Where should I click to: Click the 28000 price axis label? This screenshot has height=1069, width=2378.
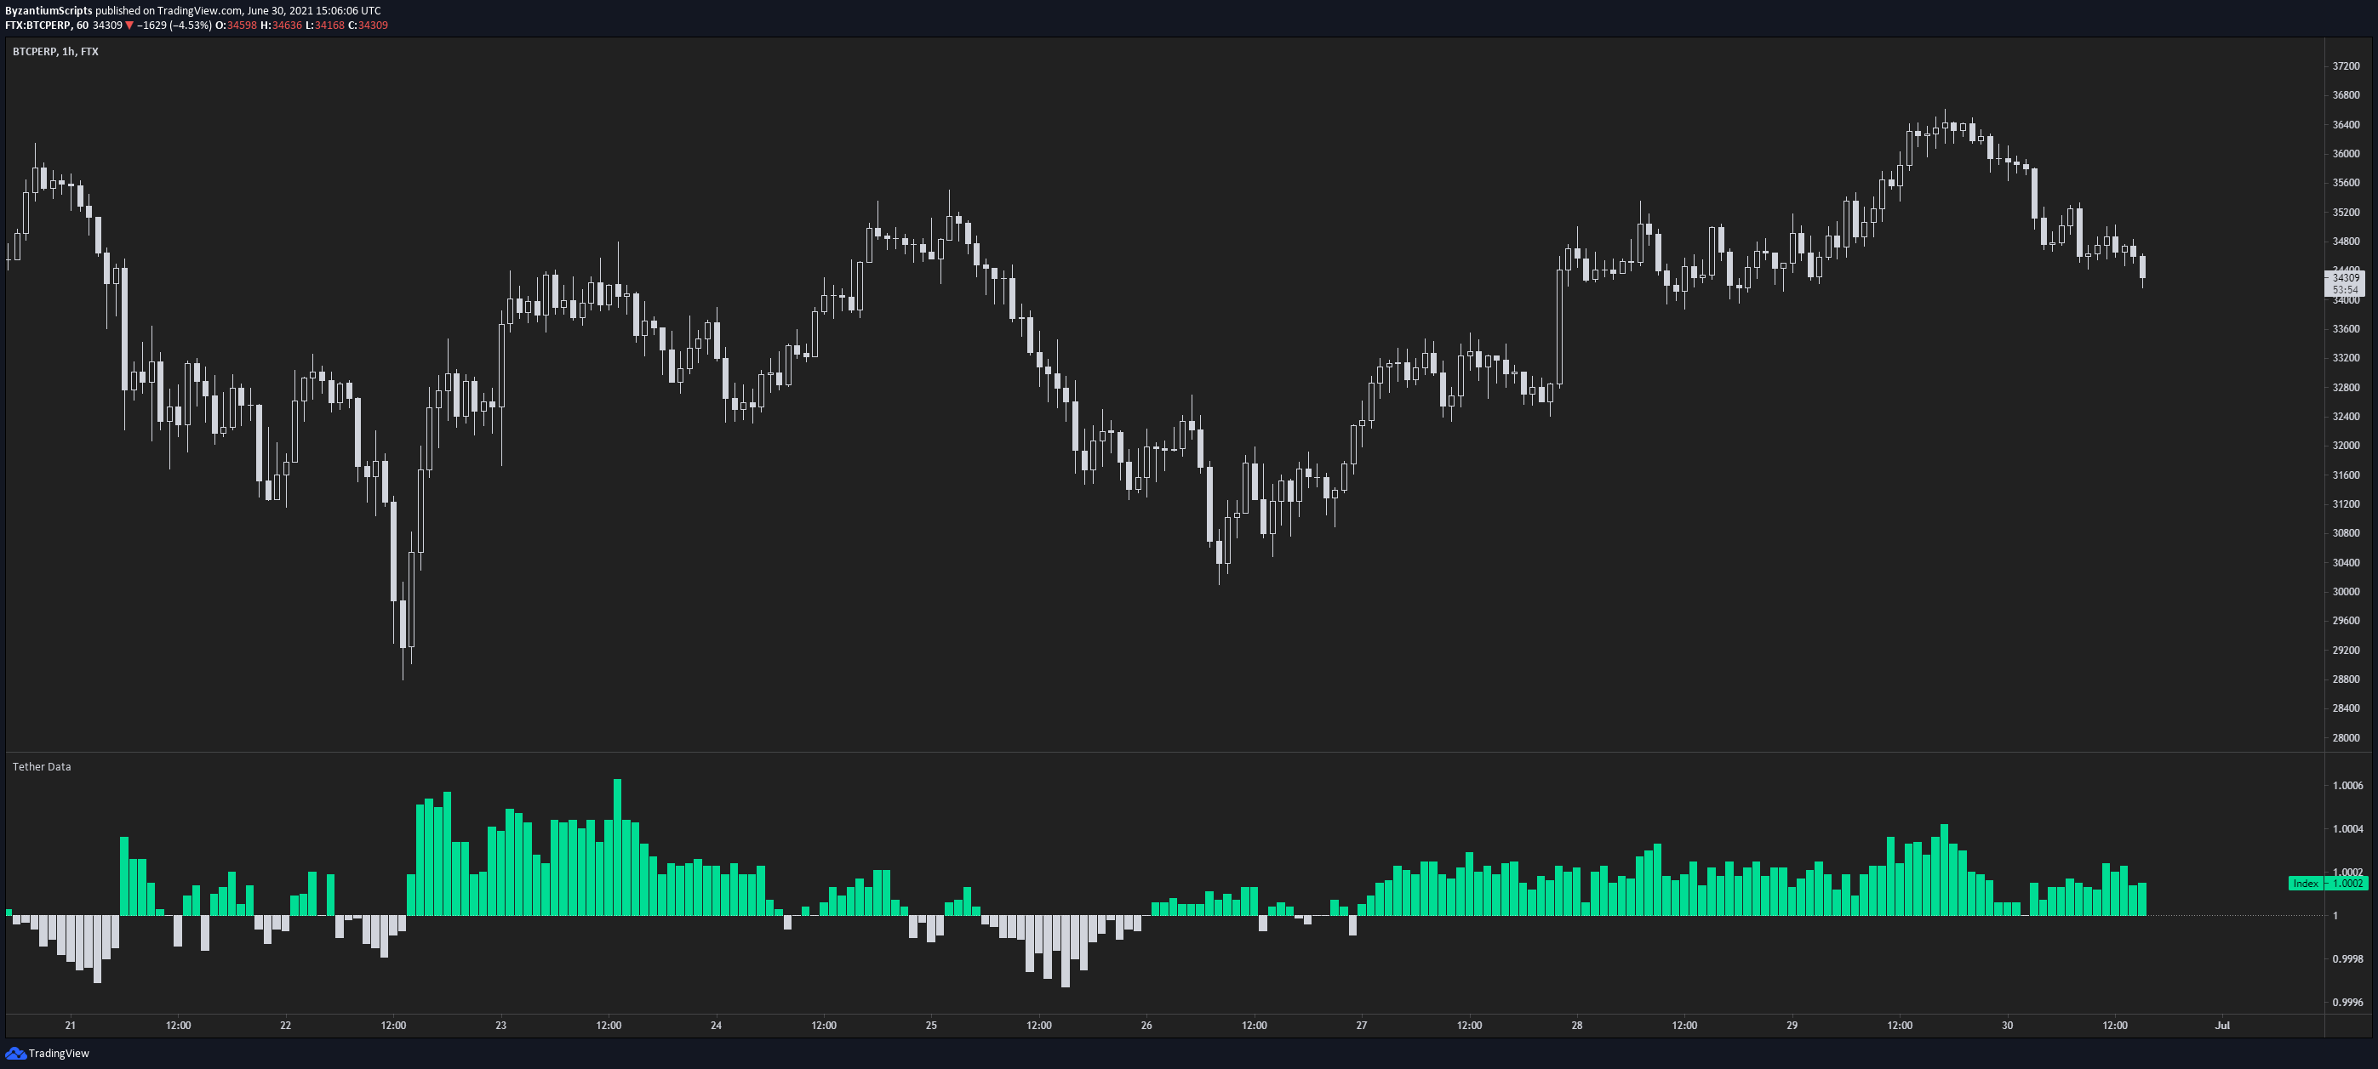pyautogui.click(x=2346, y=738)
